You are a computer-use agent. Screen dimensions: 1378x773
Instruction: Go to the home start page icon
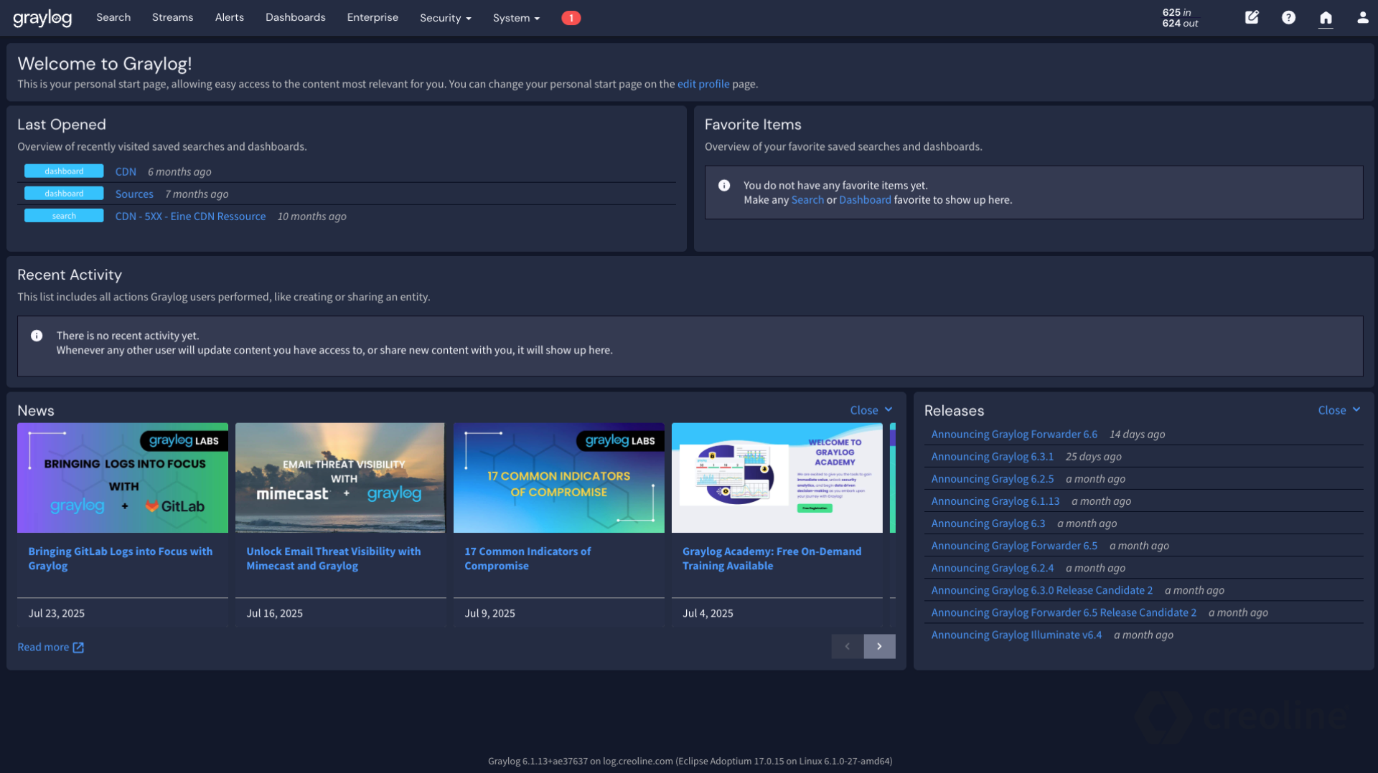tap(1326, 17)
